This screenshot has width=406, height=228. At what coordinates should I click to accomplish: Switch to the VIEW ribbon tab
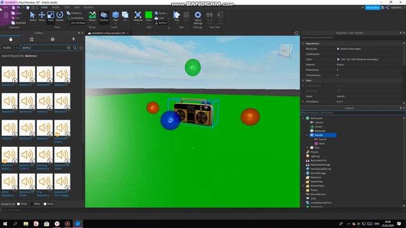click(x=77, y=8)
